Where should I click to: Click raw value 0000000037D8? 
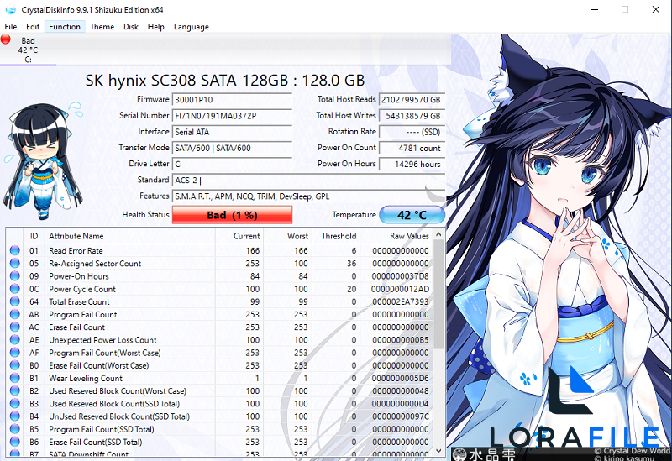point(401,276)
